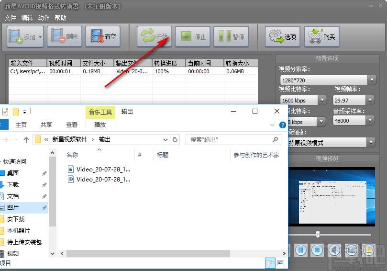Switch to the 查看 ribbon tab in Explorer
This screenshot has height=271, width=387.
[x=72, y=125]
